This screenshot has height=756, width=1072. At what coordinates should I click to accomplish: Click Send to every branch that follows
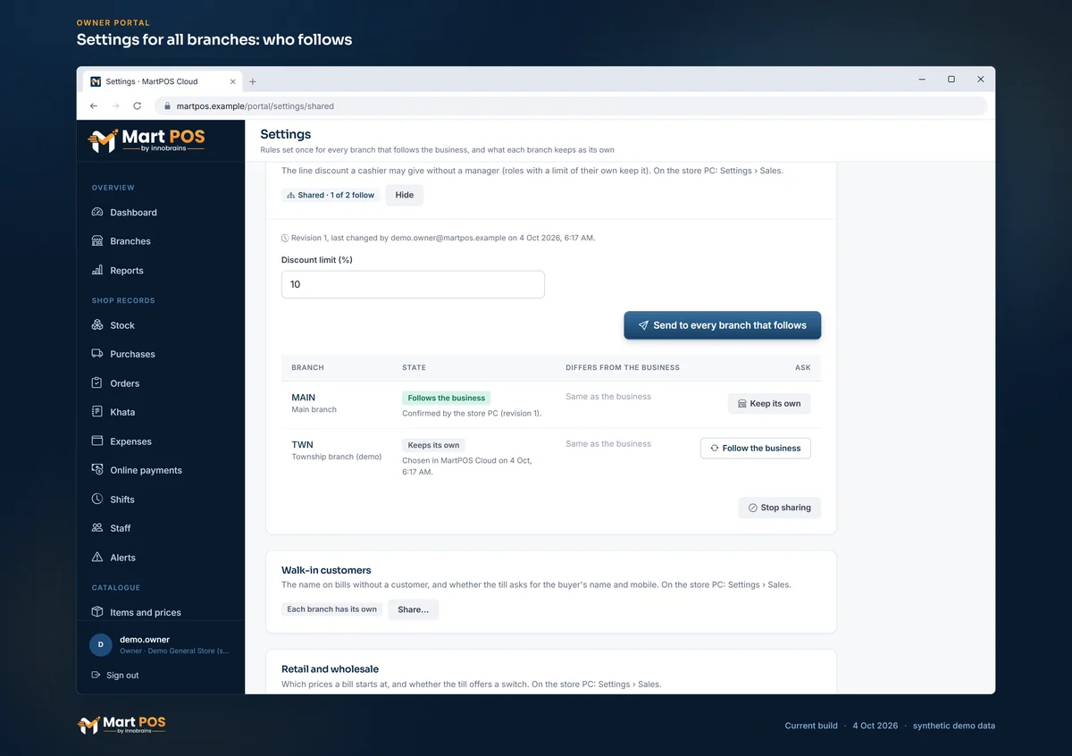(x=722, y=325)
